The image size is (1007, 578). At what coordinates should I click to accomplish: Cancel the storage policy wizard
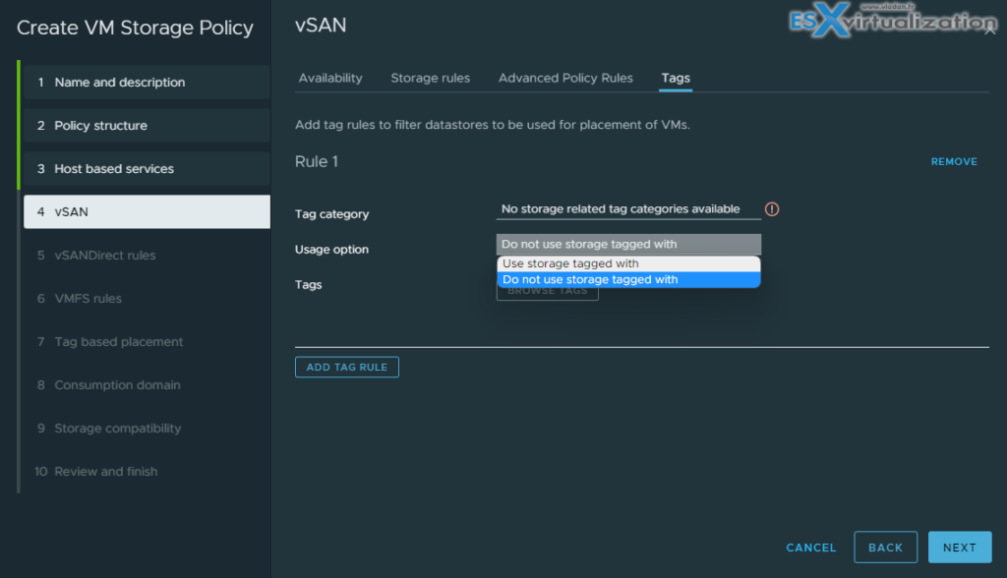click(x=810, y=548)
